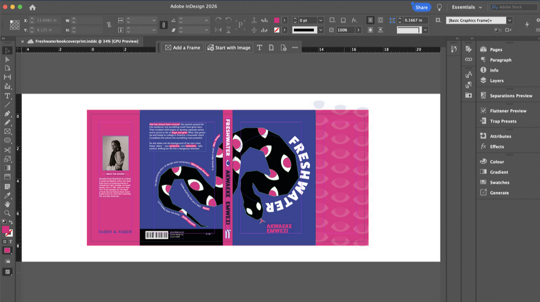The width and height of the screenshot is (540, 302).
Task: Open the Effects panel
Action: [x=496, y=146]
